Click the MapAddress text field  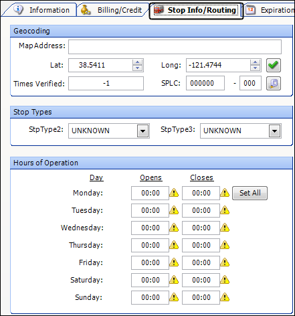click(175, 47)
